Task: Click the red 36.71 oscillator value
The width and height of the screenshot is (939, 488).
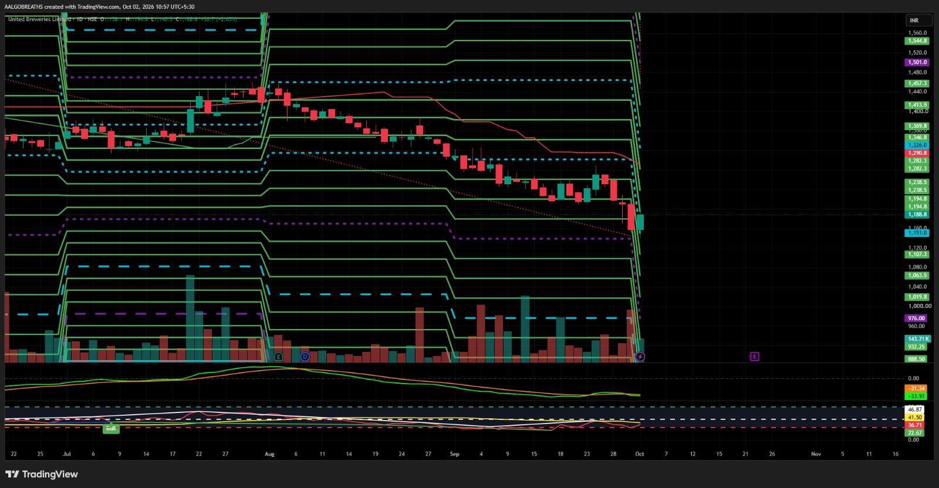Action: coord(915,425)
